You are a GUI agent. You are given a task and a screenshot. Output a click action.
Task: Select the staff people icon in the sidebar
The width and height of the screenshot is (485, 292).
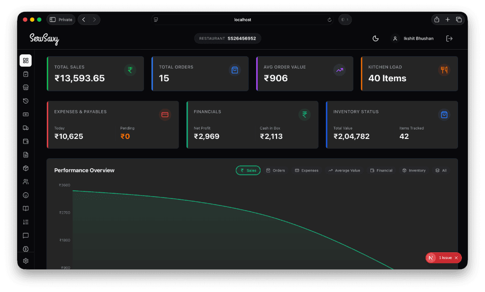[26, 181]
